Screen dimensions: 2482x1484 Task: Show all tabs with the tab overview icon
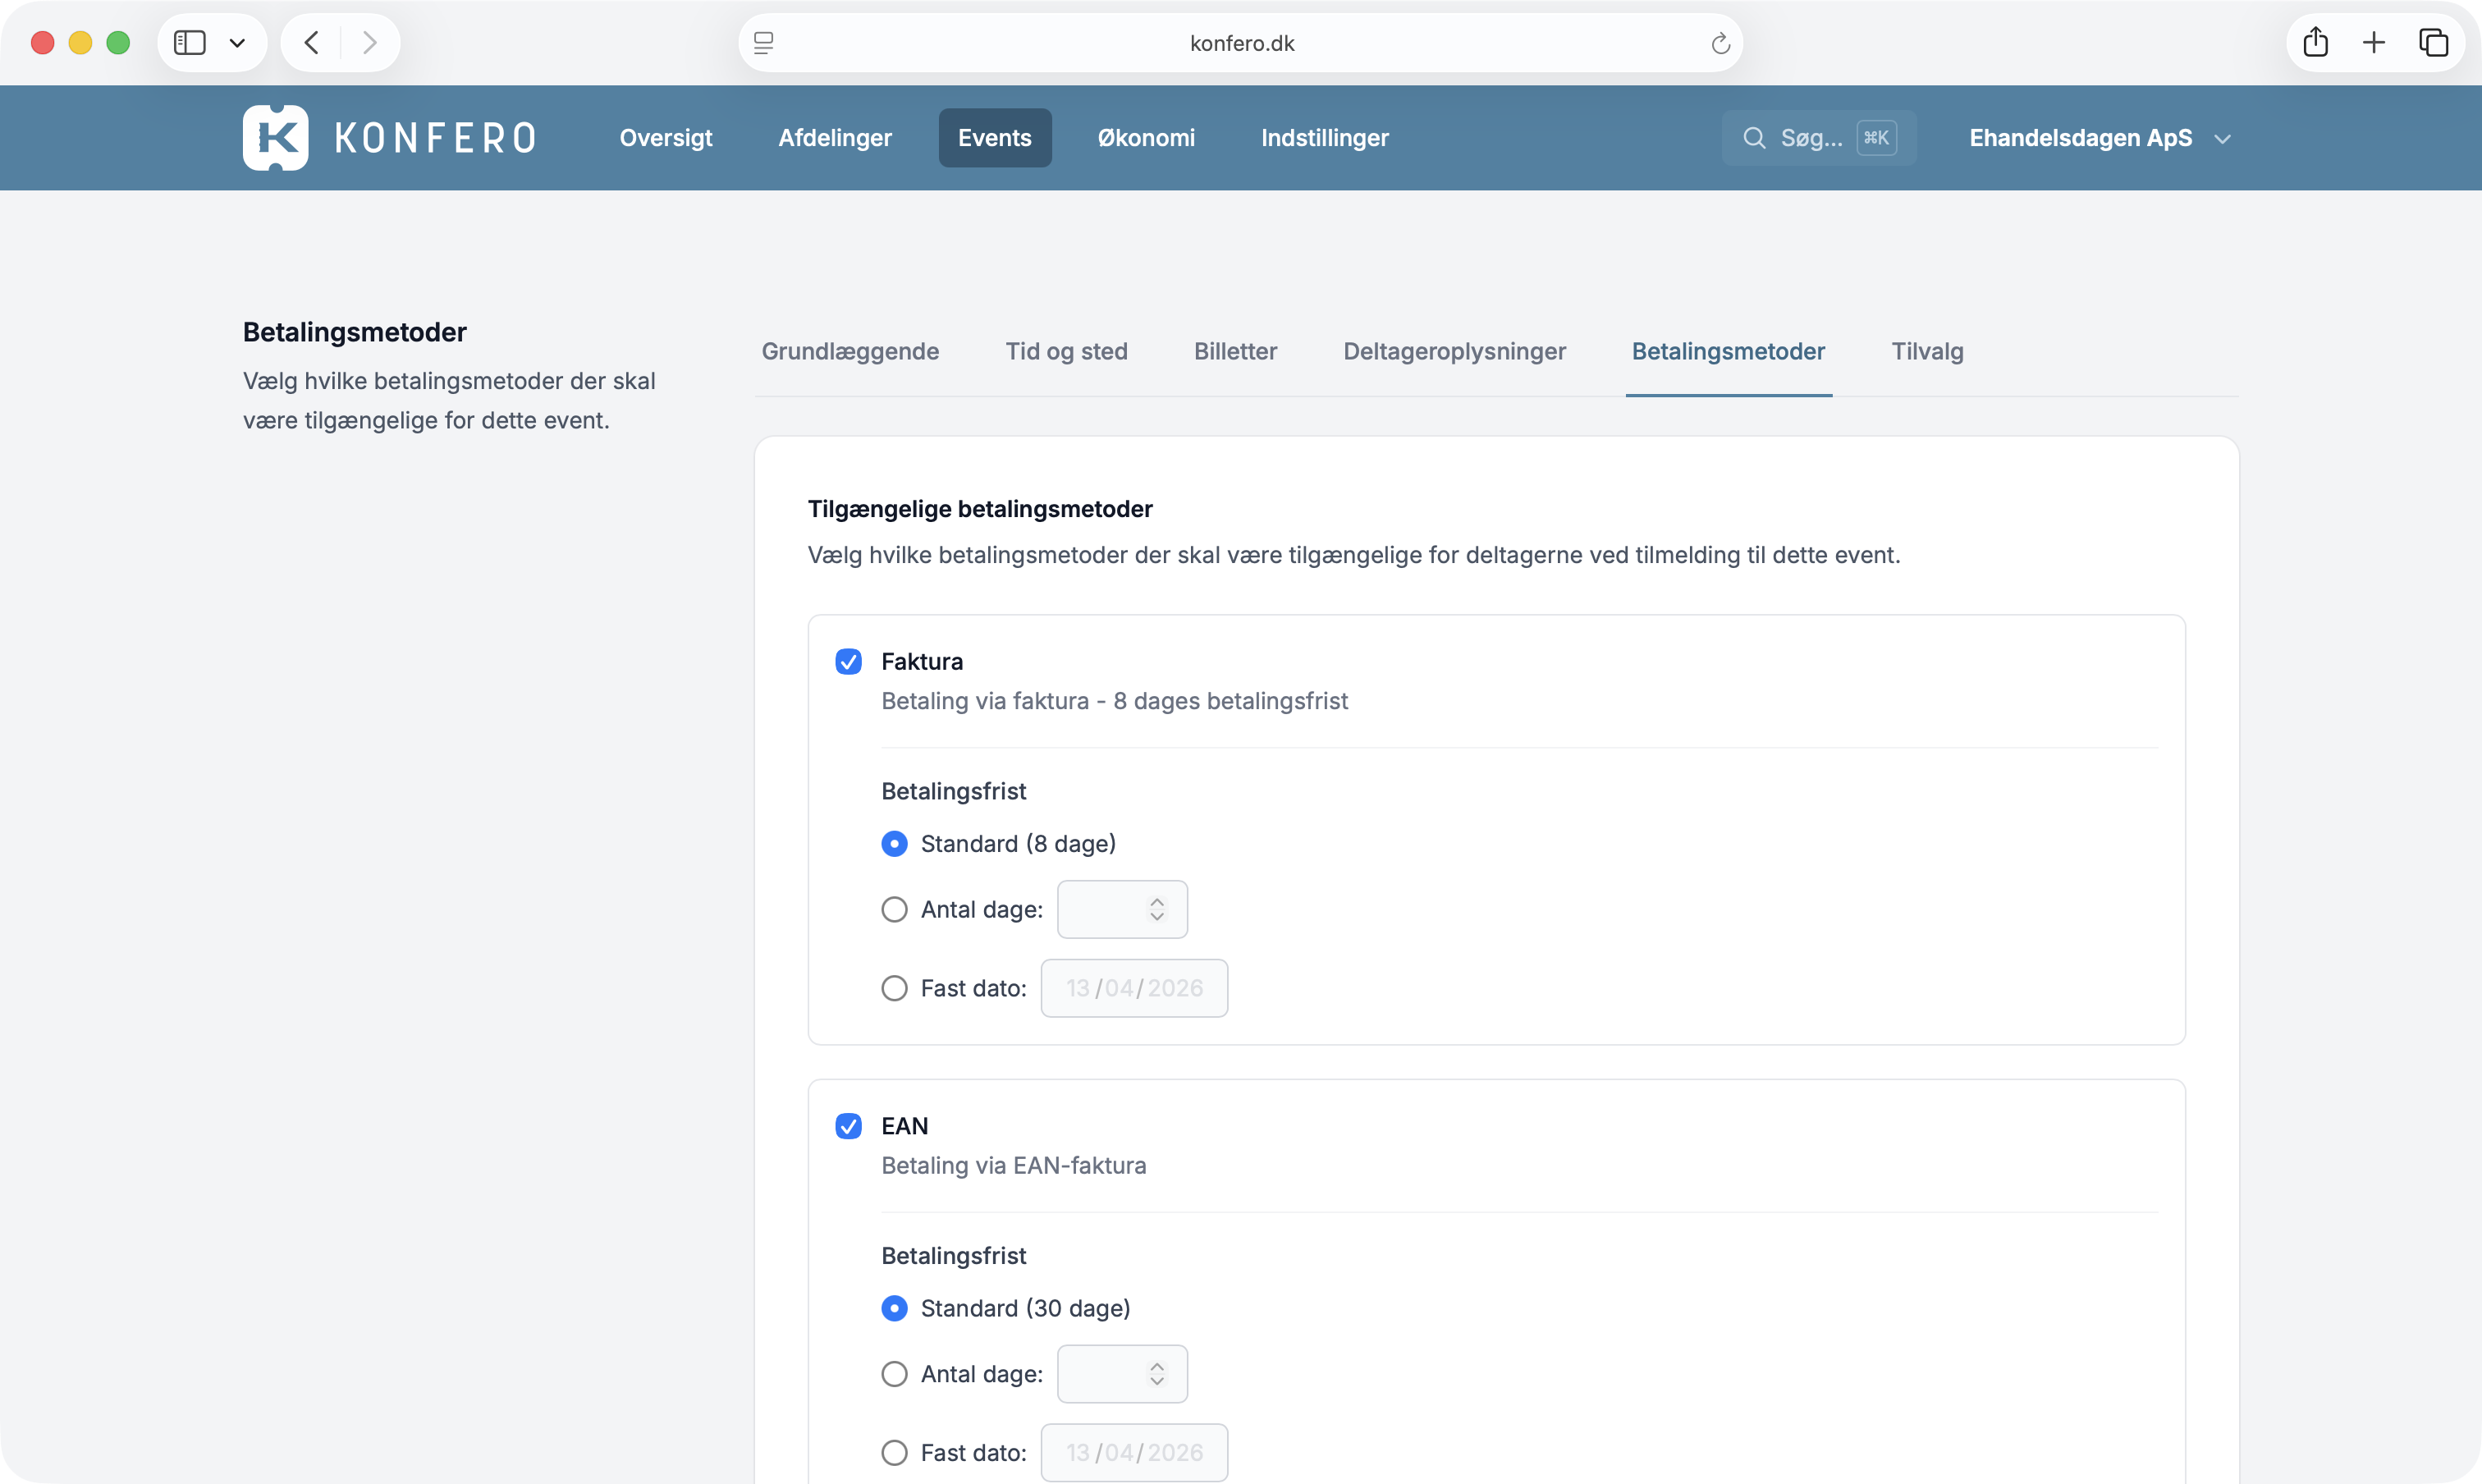point(2435,42)
